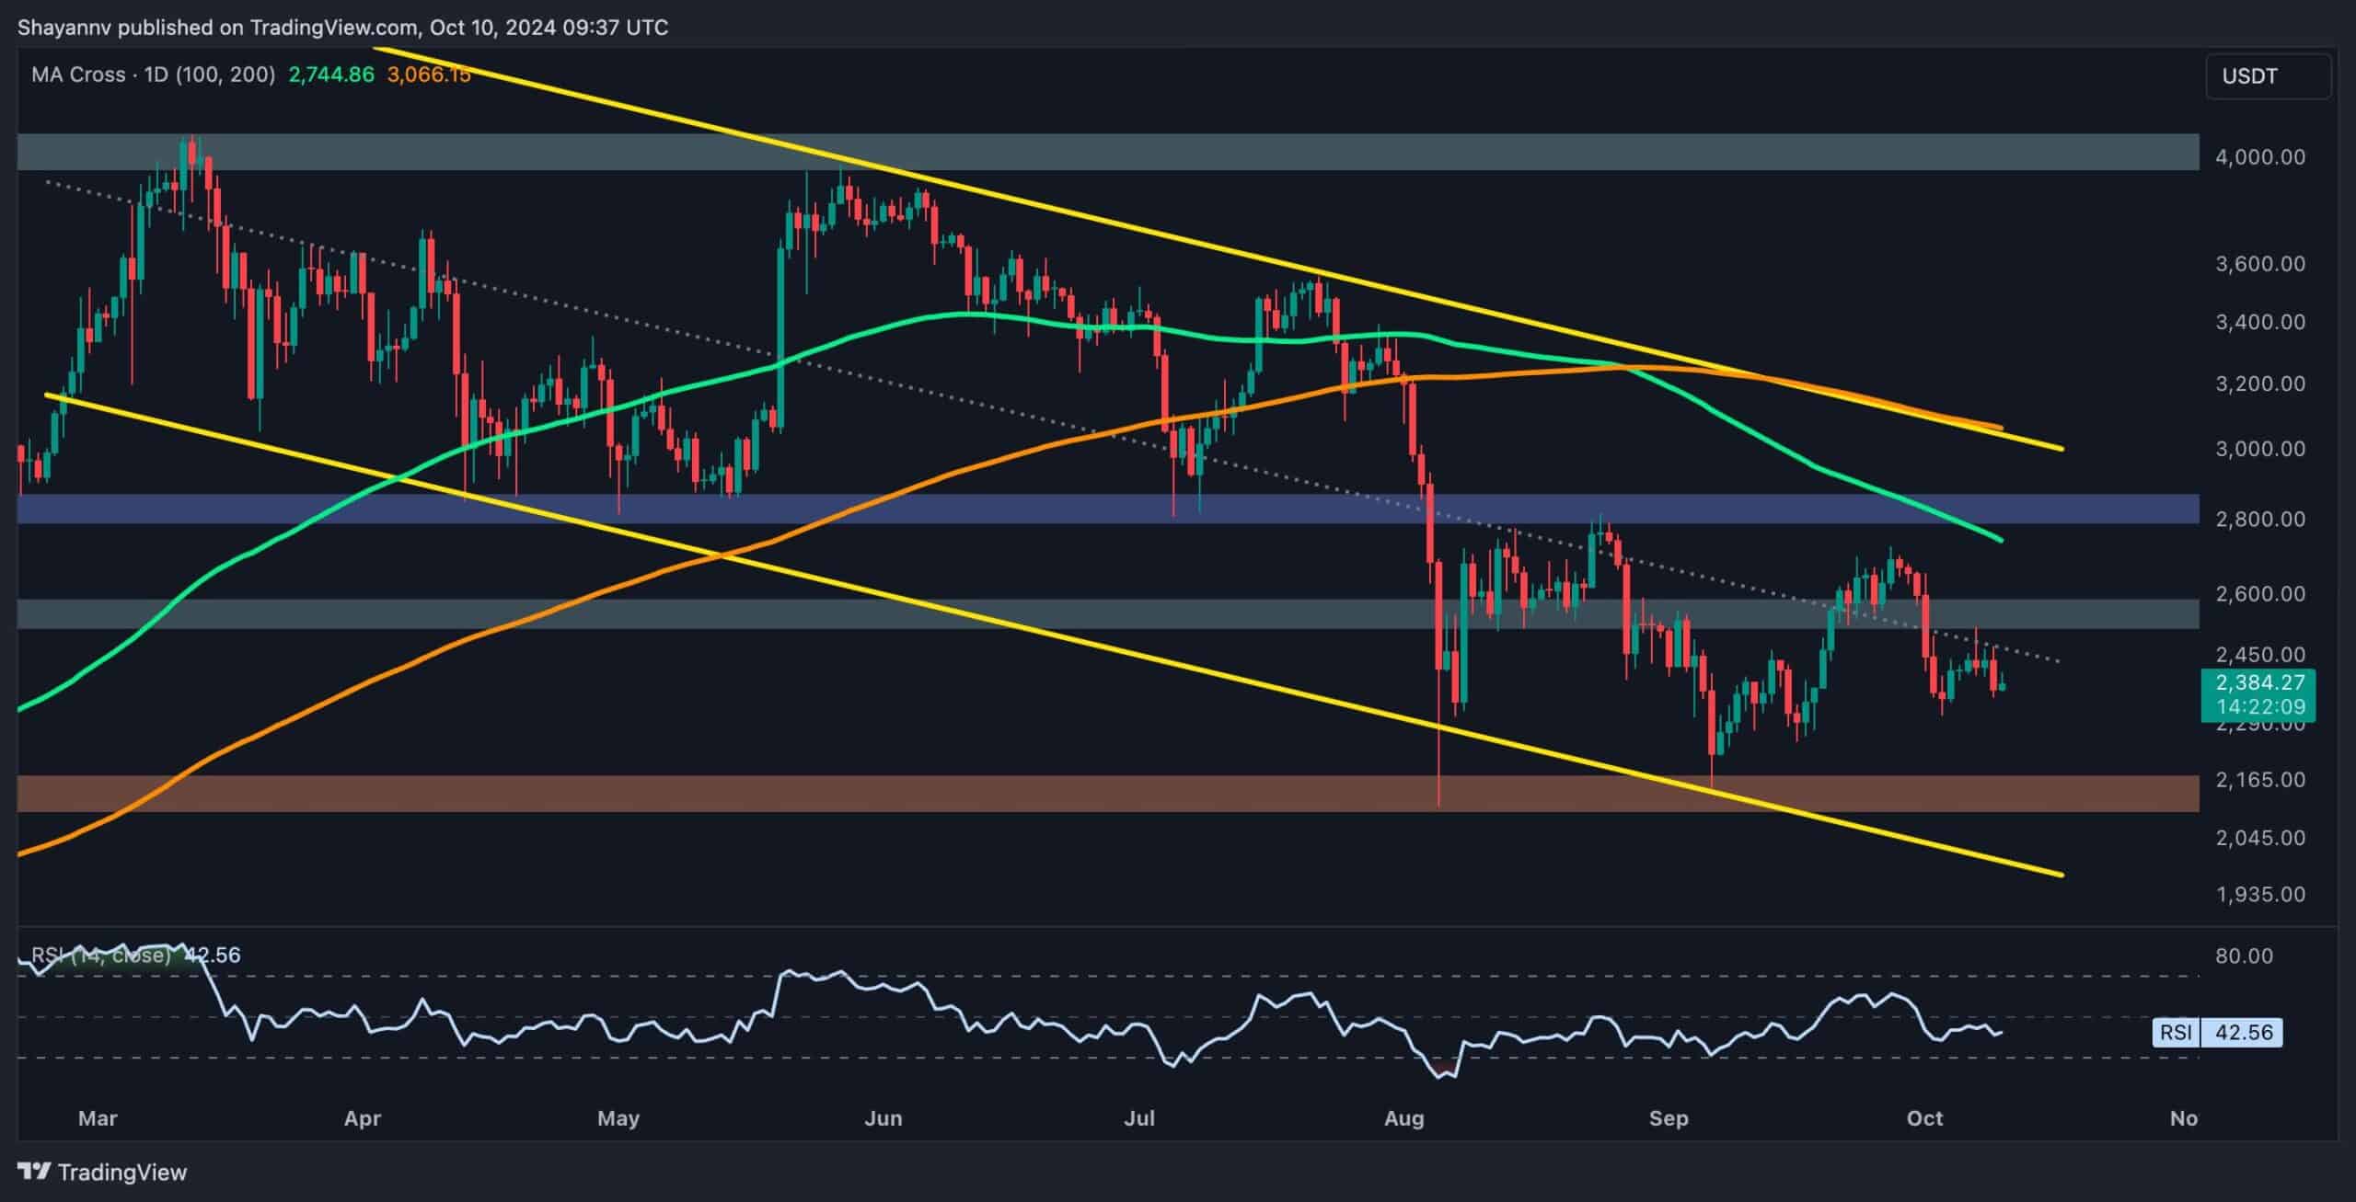2356x1202 pixels.
Task: Select the Aug label on time axis
Action: [1403, 1118]
